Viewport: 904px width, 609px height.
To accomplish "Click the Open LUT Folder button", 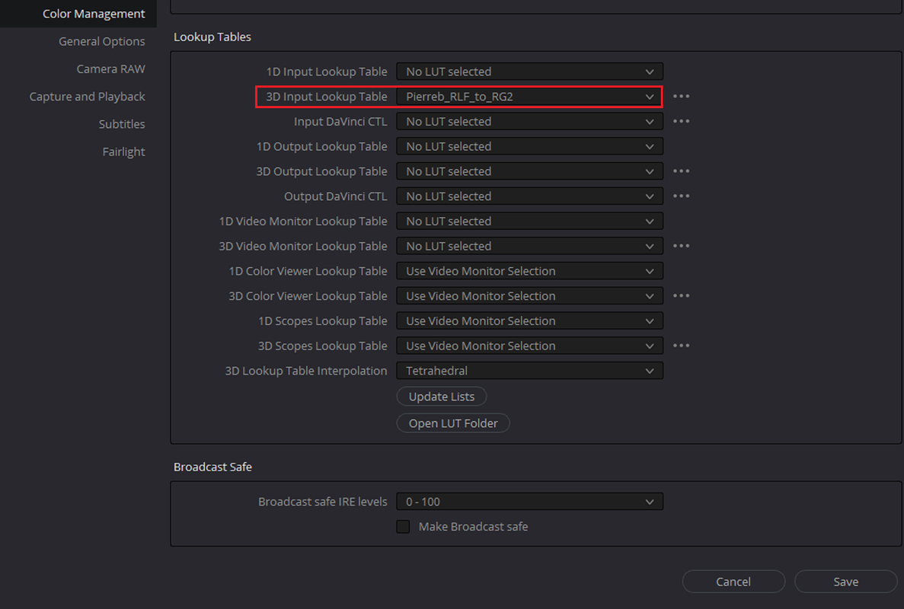I will (453, 423).
